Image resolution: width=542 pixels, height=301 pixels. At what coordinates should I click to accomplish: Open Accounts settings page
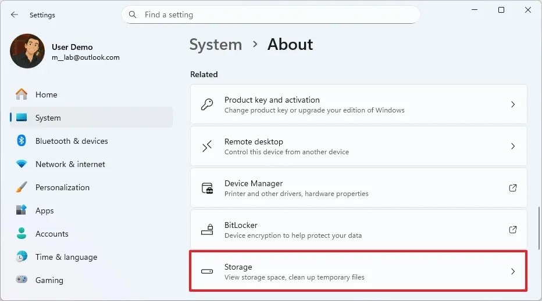click(91, 234)
